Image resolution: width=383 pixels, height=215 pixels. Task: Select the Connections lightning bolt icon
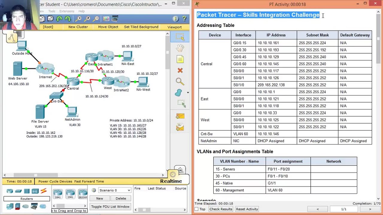pos(44,191)
